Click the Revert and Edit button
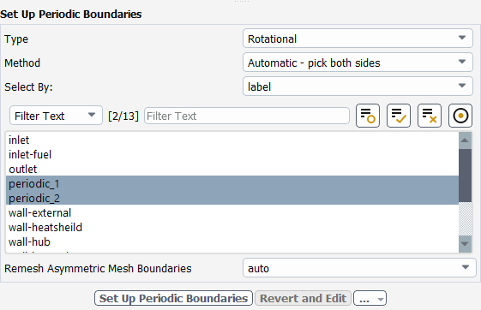 pyautogui.click(x=303, y=298)
